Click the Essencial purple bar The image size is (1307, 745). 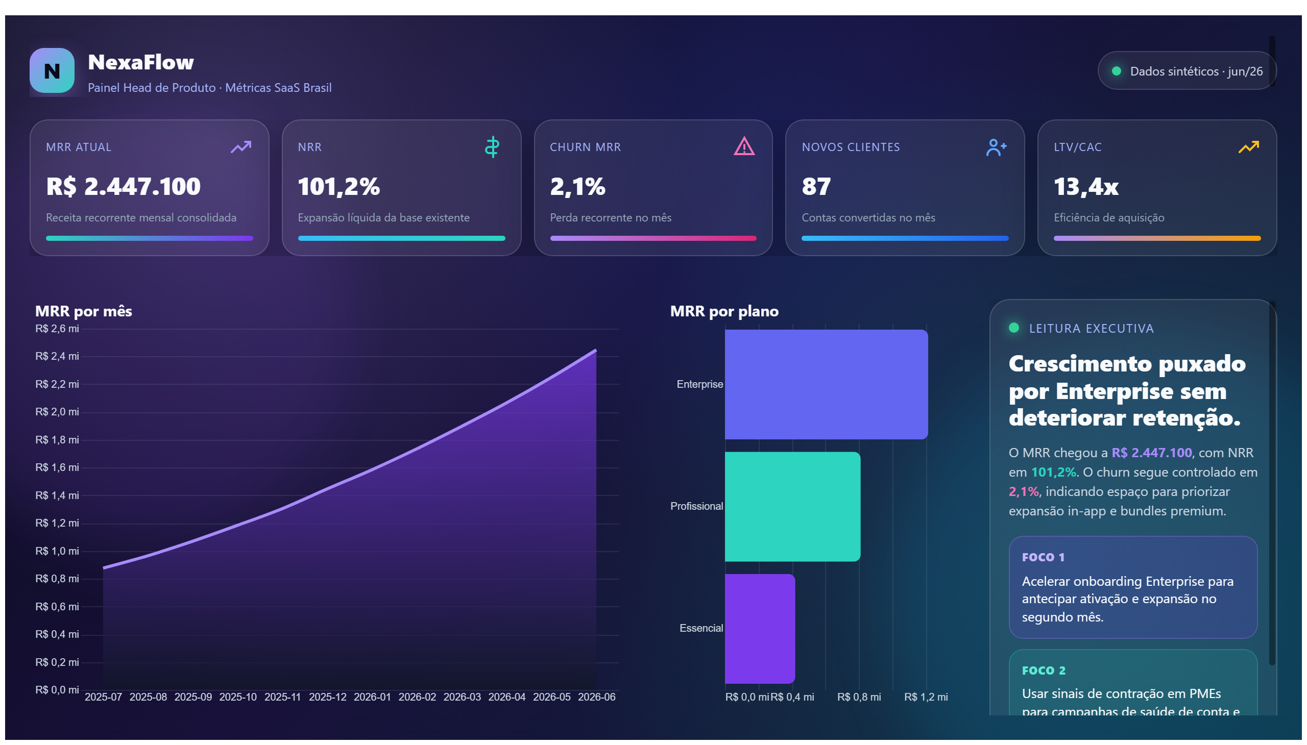click(x=760, y=629)
